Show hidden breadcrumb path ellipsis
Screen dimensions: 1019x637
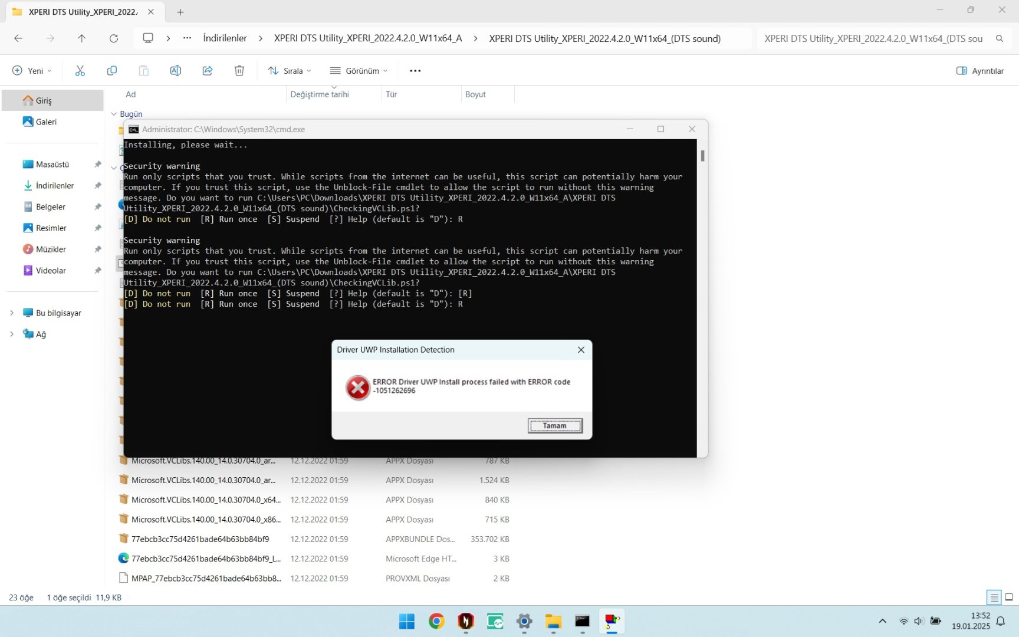click(x=187, y=38)
